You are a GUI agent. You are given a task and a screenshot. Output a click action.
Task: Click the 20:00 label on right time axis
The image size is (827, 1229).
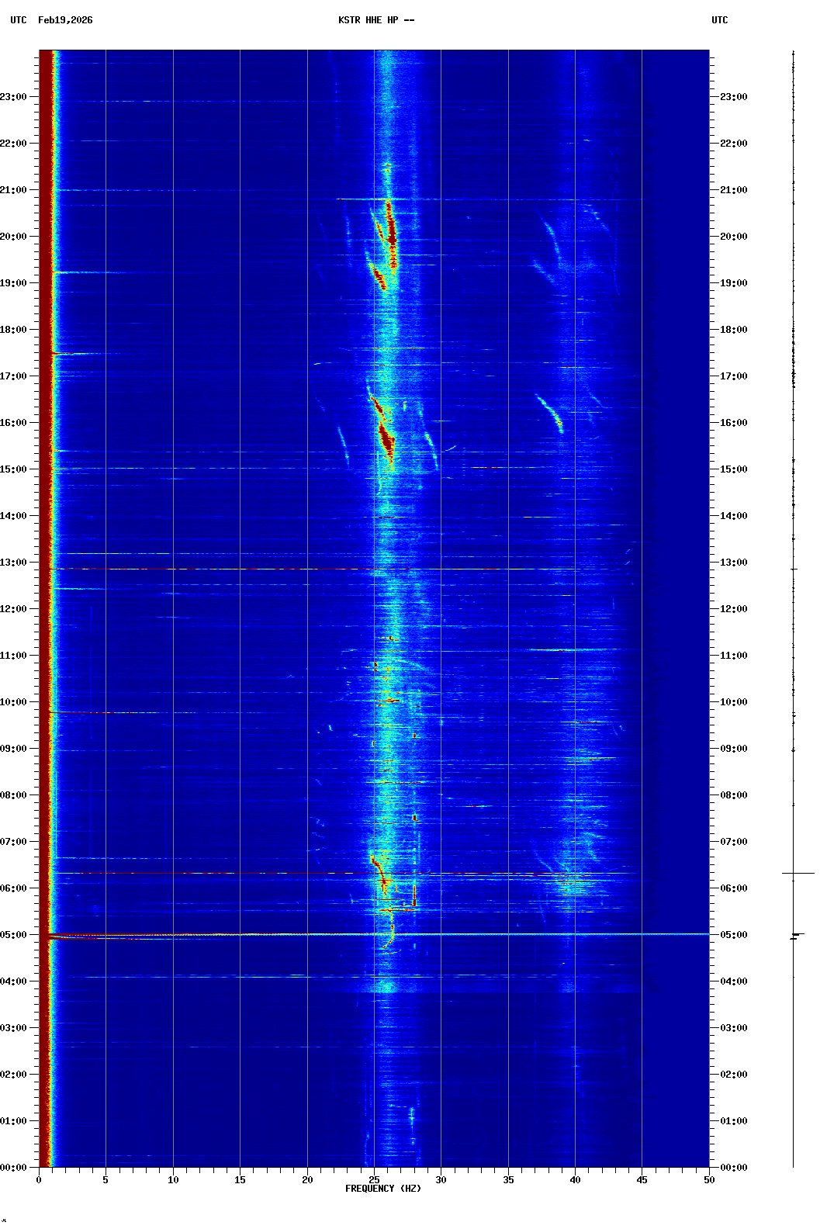[733, 237]
